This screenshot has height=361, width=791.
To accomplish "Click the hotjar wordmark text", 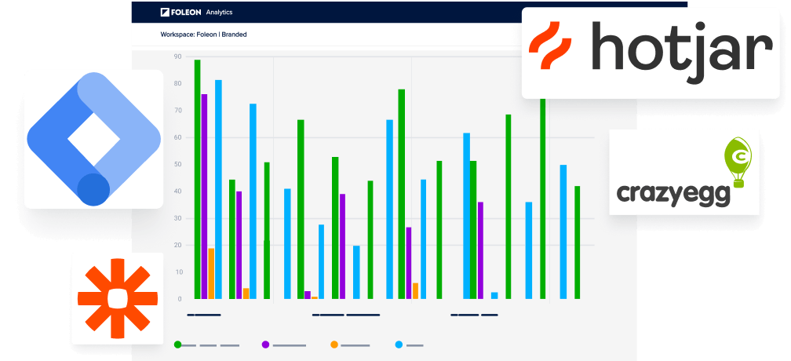I will [681, 49].
